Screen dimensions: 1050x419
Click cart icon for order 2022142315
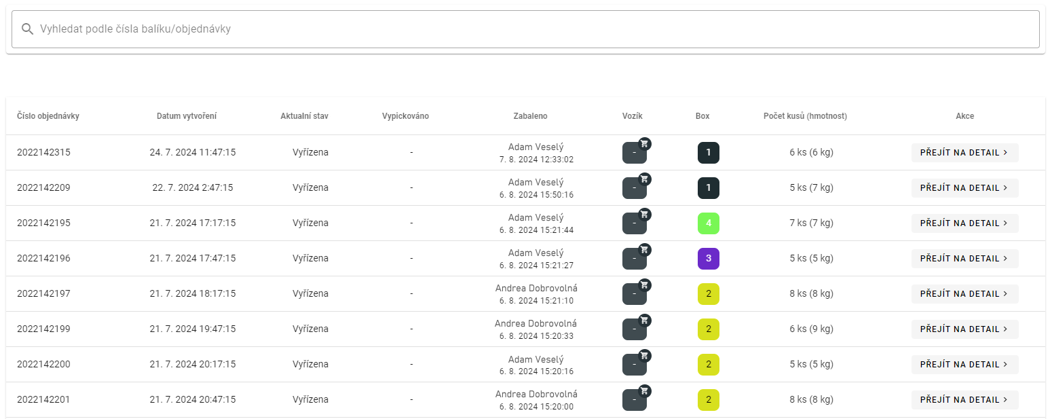645,143
